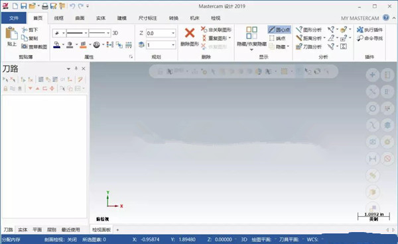
Task: Expand the Duplicates (重复图形) delete dropdown arrow
Action: (230, 38)
